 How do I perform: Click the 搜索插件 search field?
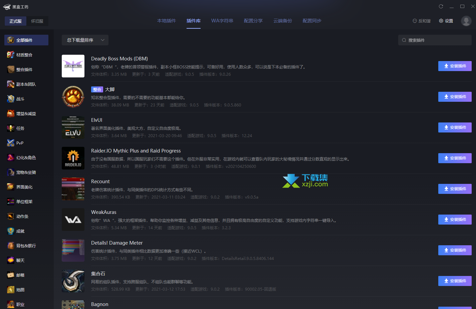tap(435, 40)
